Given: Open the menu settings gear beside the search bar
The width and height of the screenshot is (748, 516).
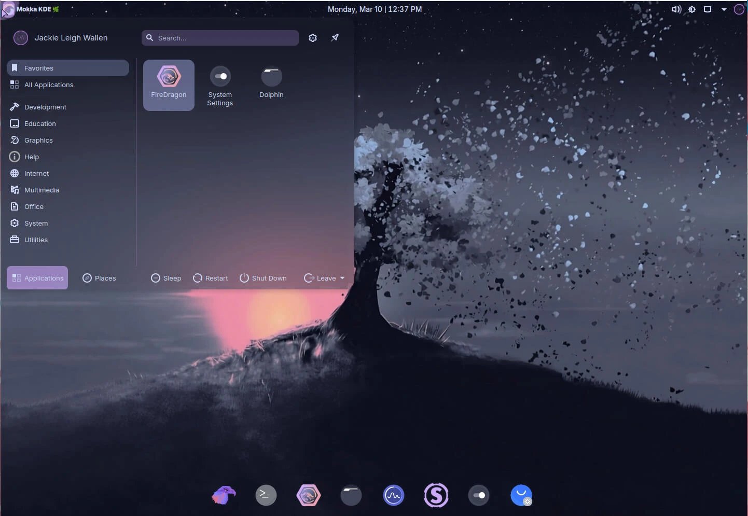Looking at the screenshot, I should [313, 37].
